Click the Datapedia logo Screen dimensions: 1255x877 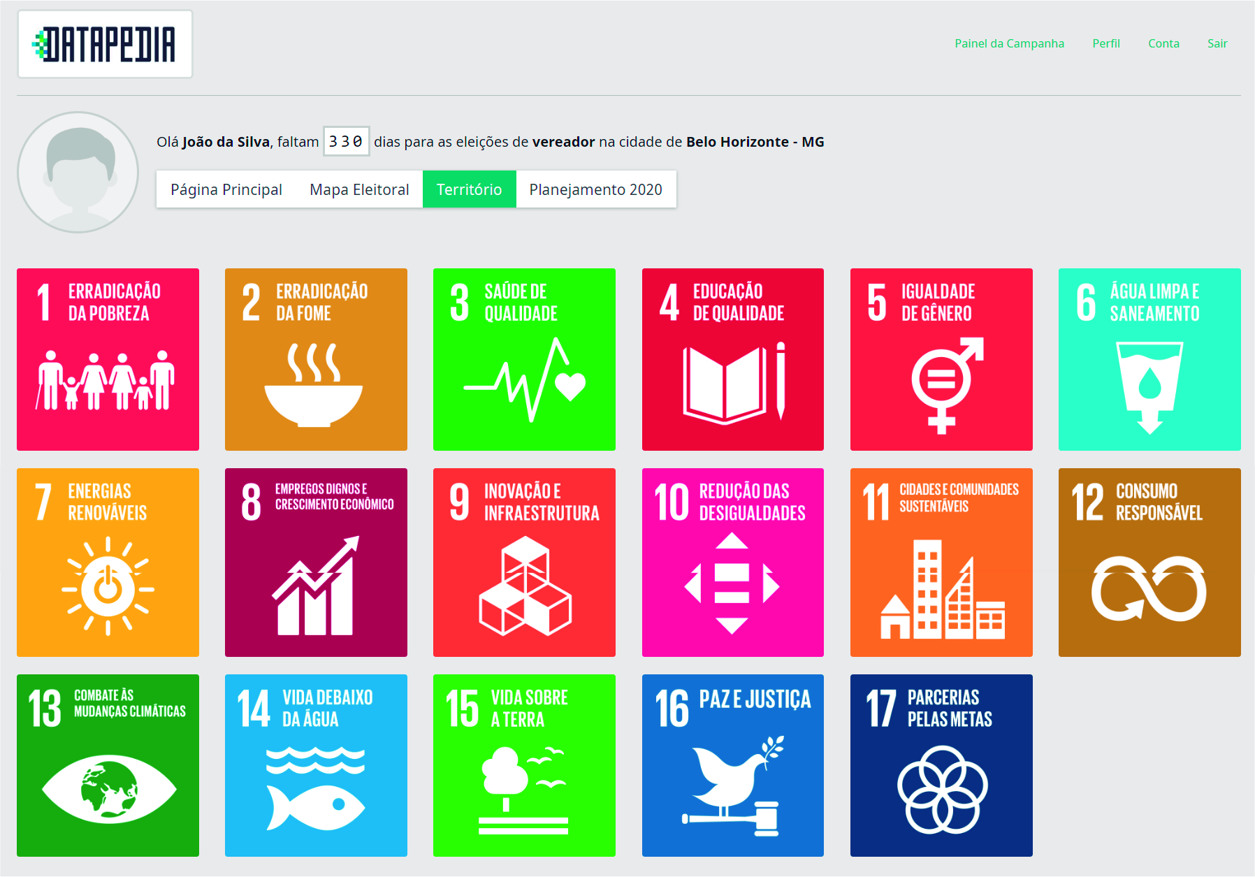click(105, 44)
